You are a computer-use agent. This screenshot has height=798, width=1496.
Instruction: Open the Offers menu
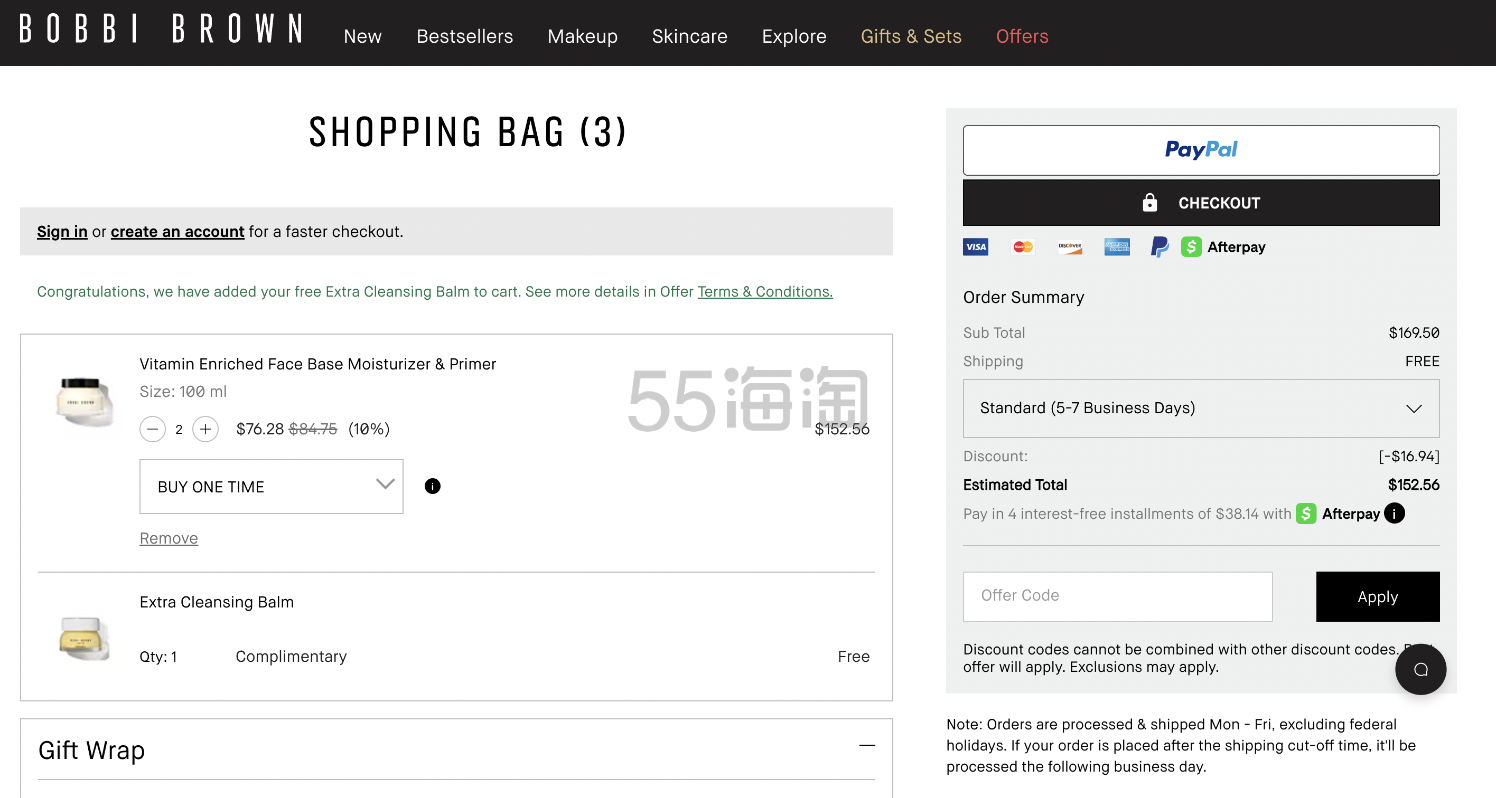tap(1022, 36)
